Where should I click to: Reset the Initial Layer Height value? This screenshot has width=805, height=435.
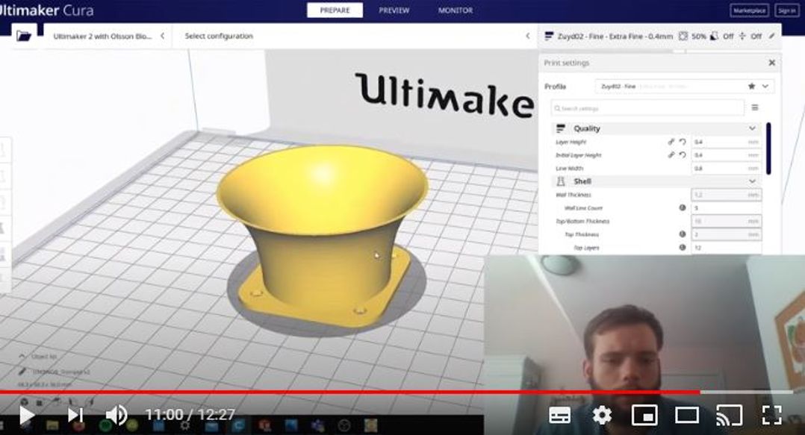pos(683,154)
